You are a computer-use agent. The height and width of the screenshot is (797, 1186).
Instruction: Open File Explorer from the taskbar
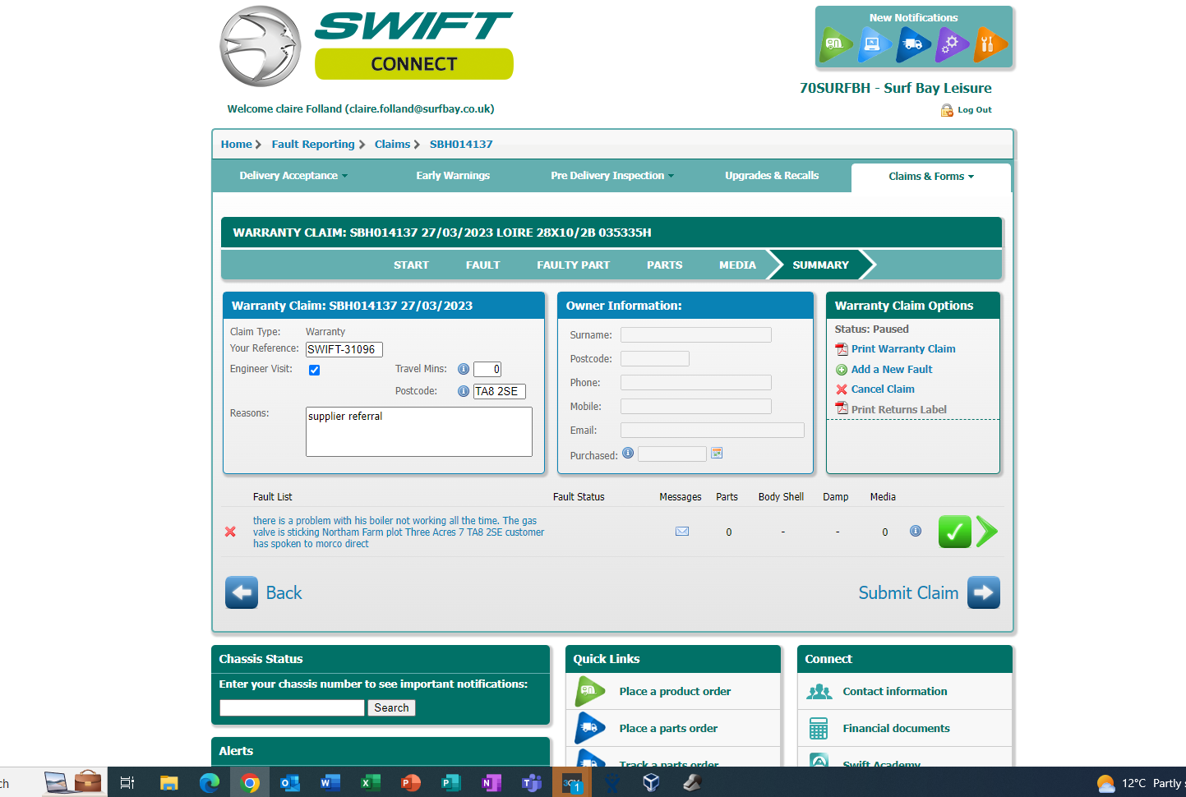click(x=169, y=783)
